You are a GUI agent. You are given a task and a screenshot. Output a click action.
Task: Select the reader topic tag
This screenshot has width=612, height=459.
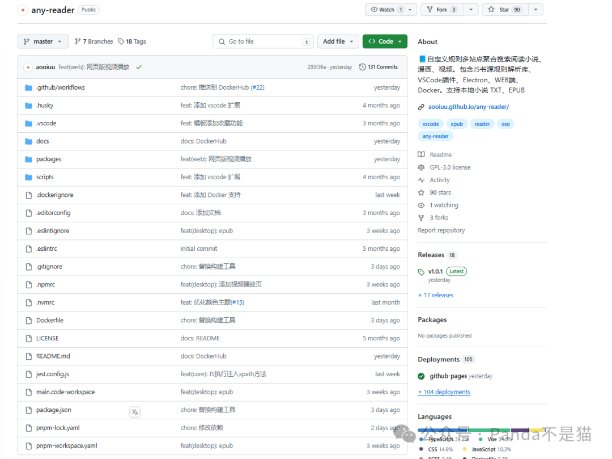point(482,124)
